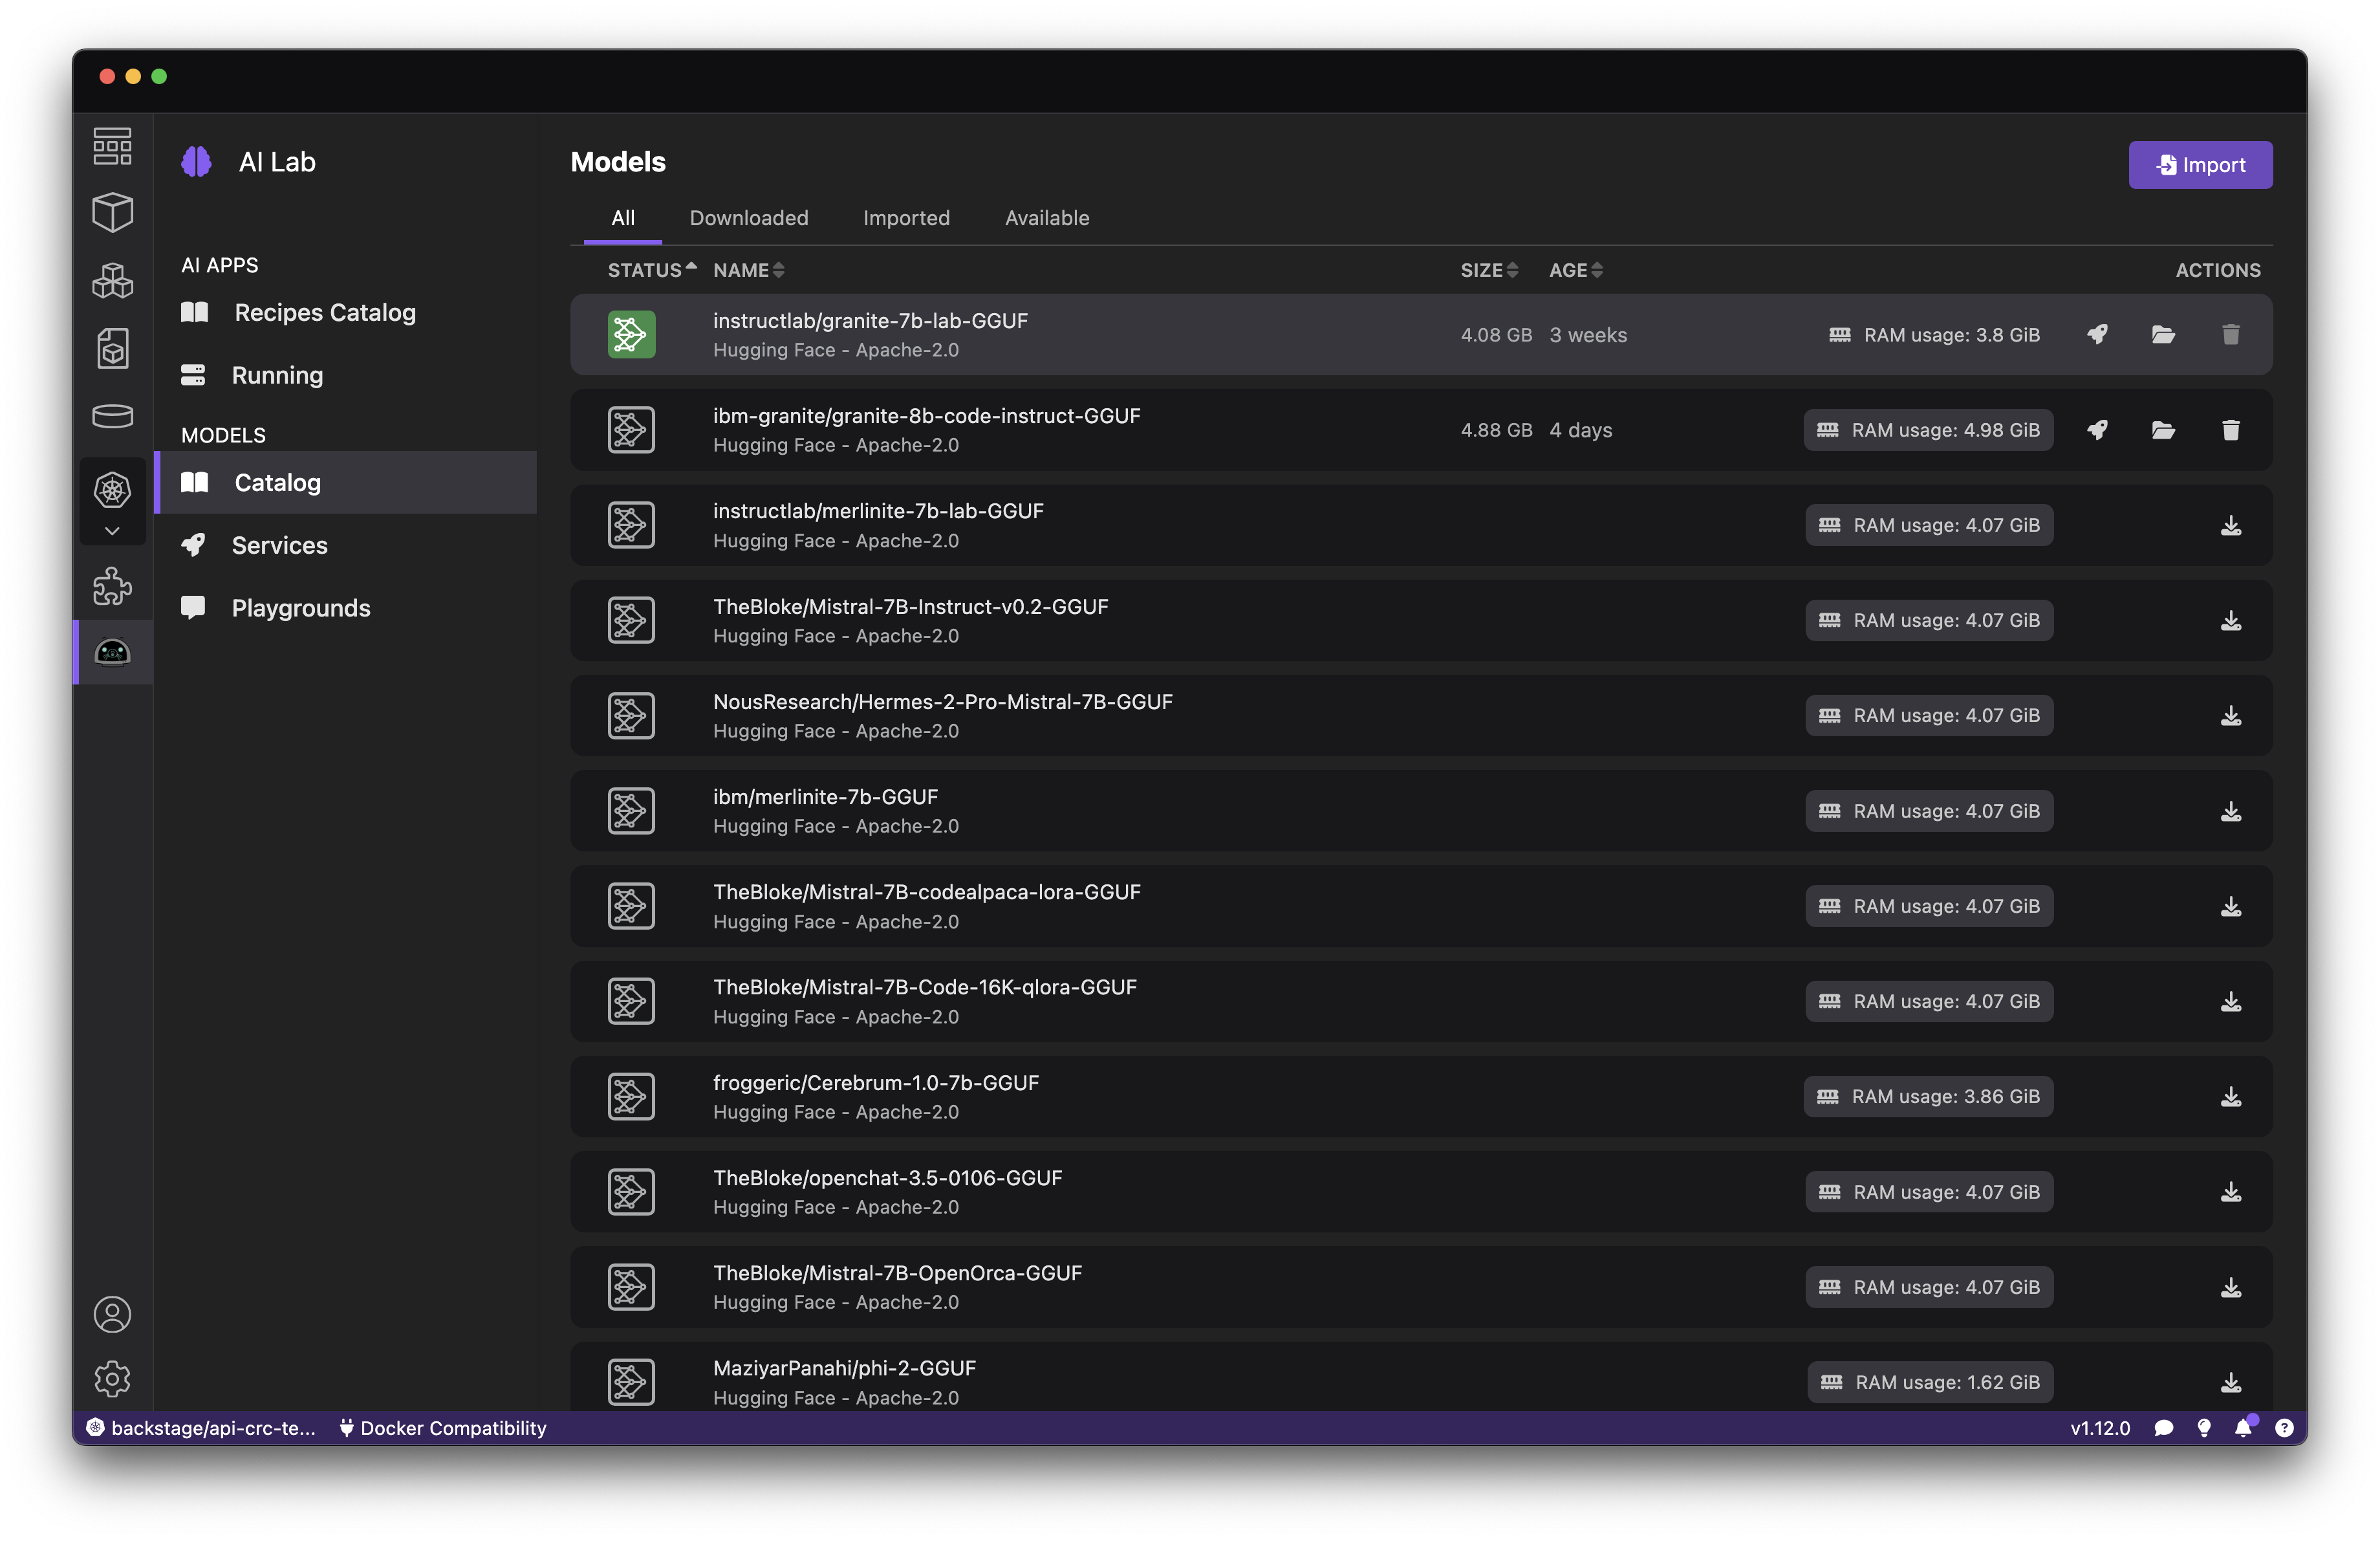Open Docker Compatibility in status bar
Viewport: 2380px width, 1541px height.
(x=443, y=1428)
